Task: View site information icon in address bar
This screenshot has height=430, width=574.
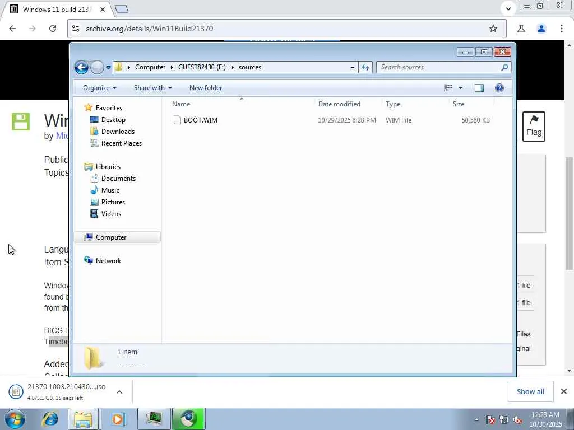Action: pyautogui.click(x=76, y=29)
